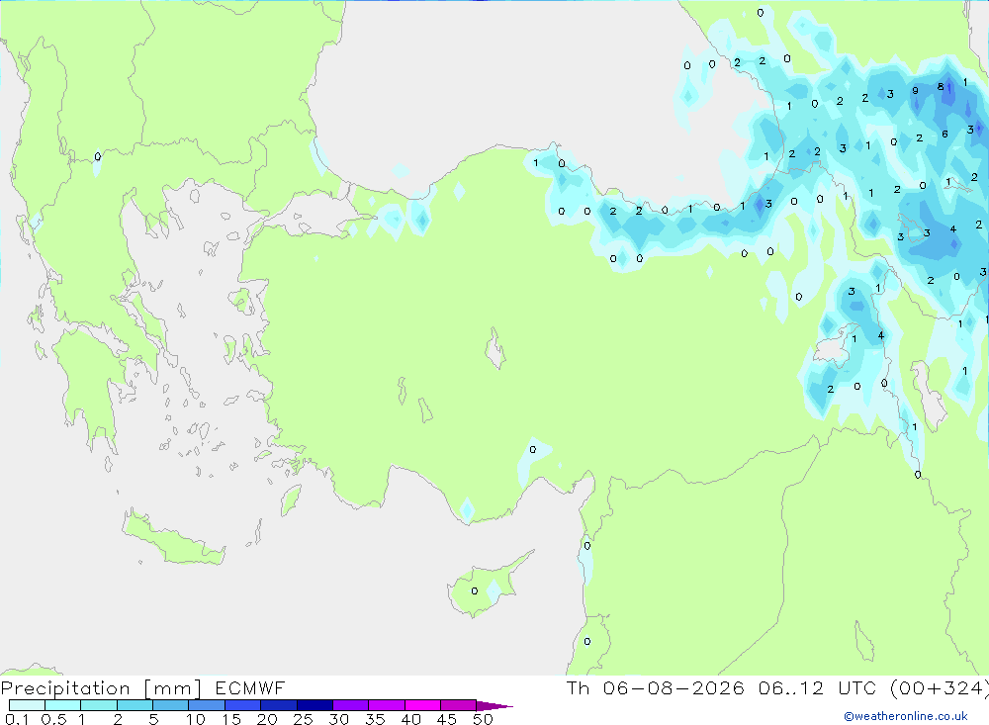Select the legend swatch between 5 and 10
989x725 pixels.
click(x=170, y=705)
